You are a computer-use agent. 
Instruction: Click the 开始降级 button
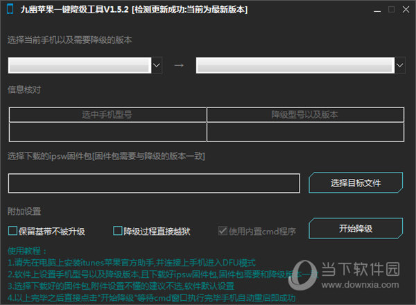pos(356,228)
